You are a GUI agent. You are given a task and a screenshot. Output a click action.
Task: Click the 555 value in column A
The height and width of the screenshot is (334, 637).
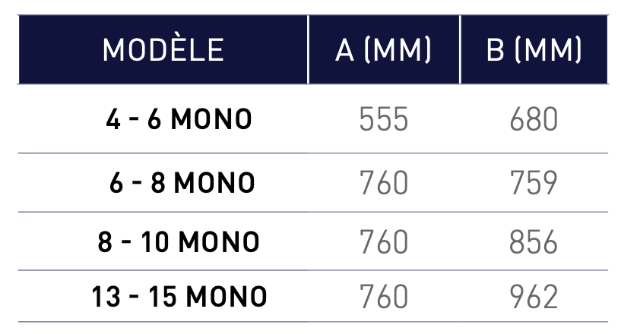pyautogui.click(x=383, y=119)
